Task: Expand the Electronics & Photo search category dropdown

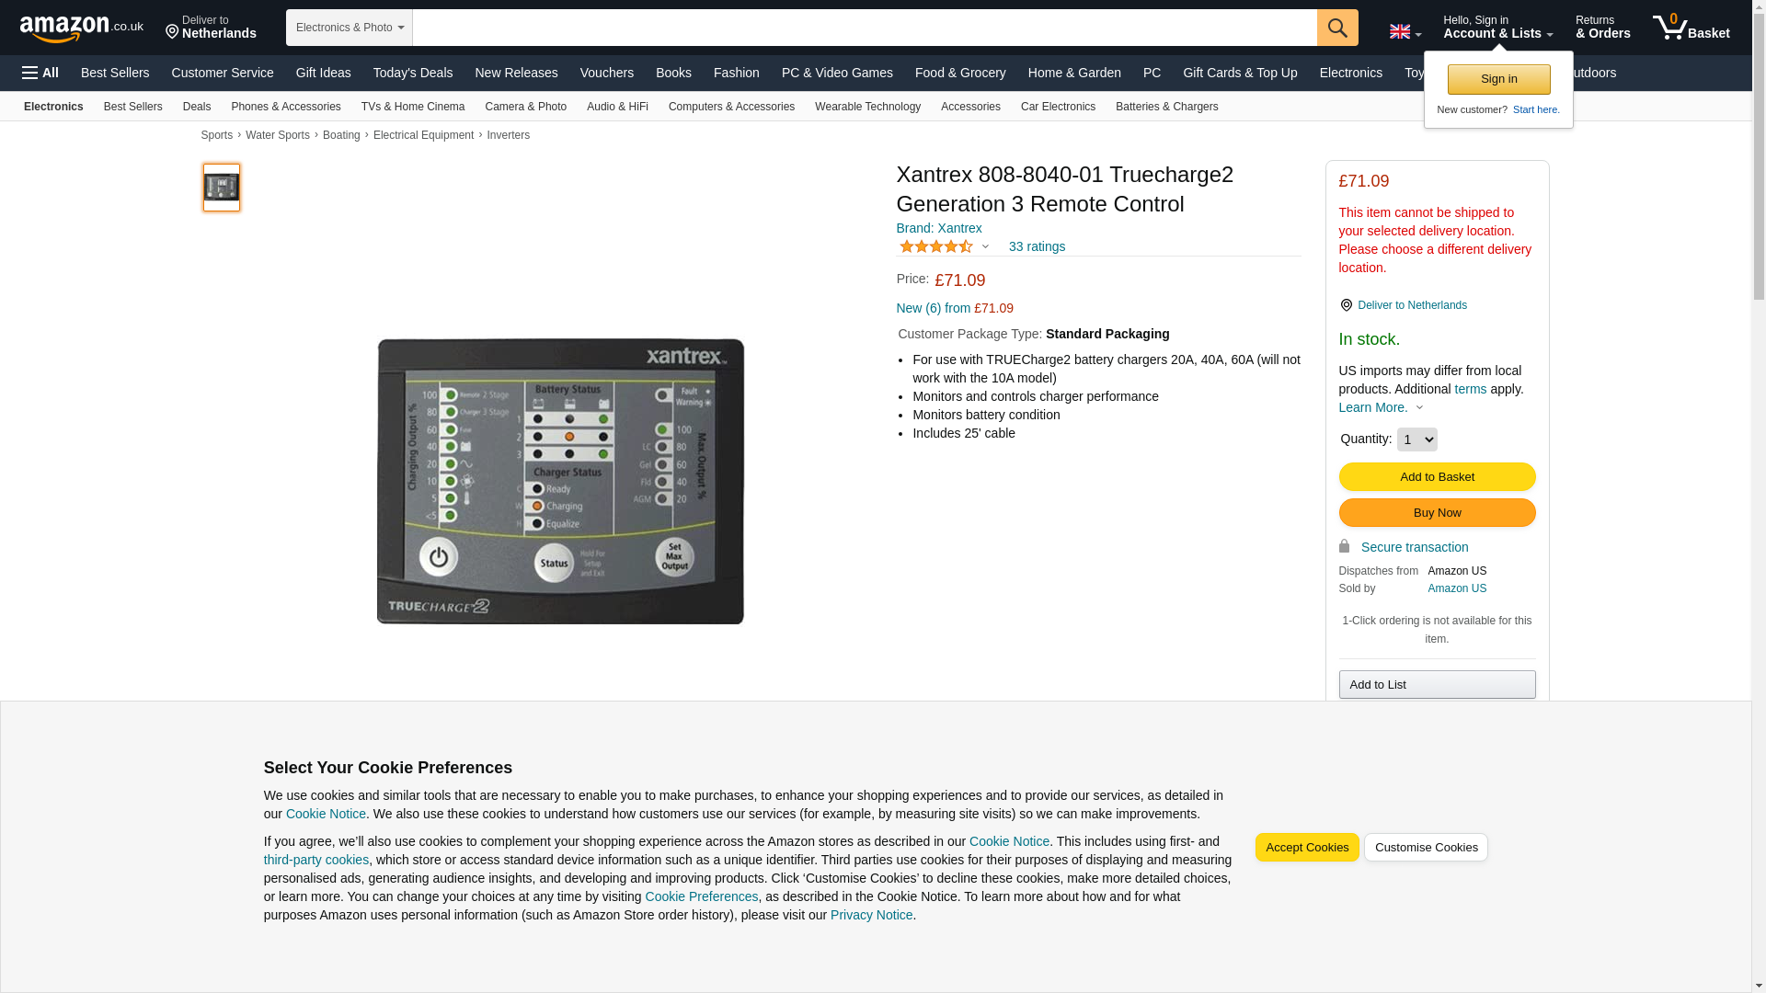Action: [x=350, y=28]
